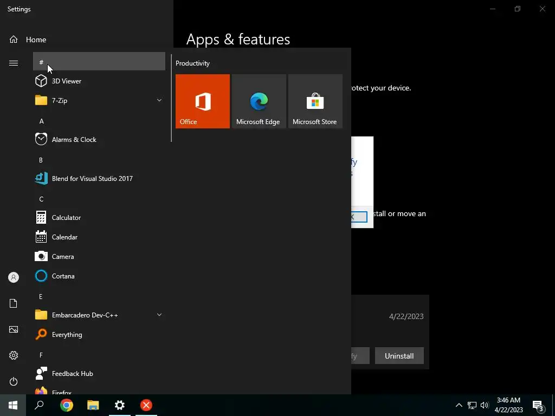Open 3D Viewer from the app list
Viewport: 555px width, 416px height.
[99, 81]
